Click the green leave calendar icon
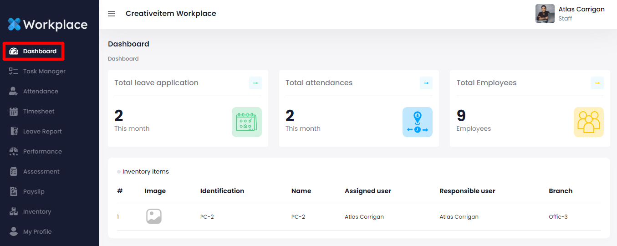 [247, 122]
